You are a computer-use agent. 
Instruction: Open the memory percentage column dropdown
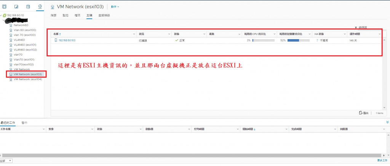(310, 34)
